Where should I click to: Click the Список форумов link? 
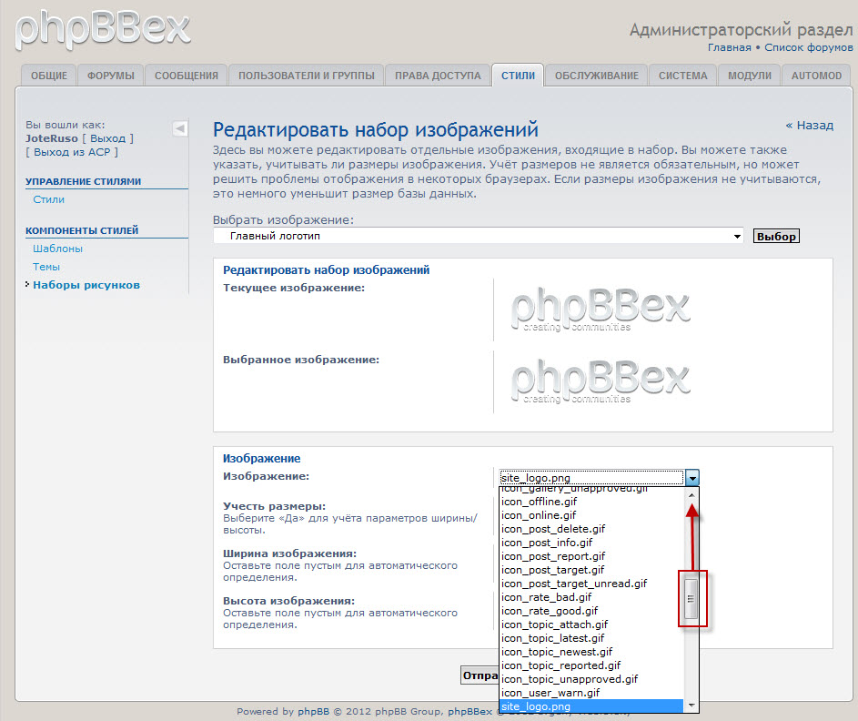808,47
